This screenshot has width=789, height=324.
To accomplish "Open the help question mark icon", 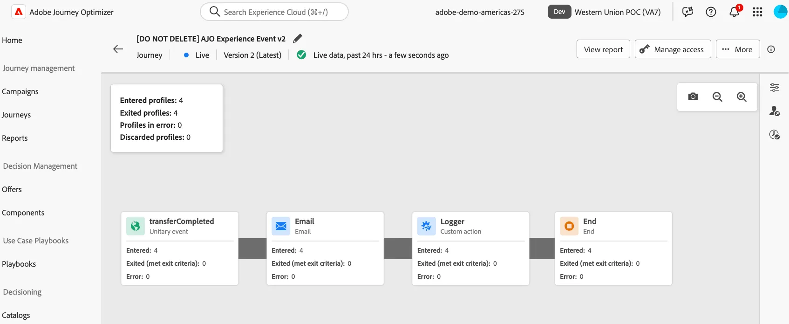I will 711,12.
